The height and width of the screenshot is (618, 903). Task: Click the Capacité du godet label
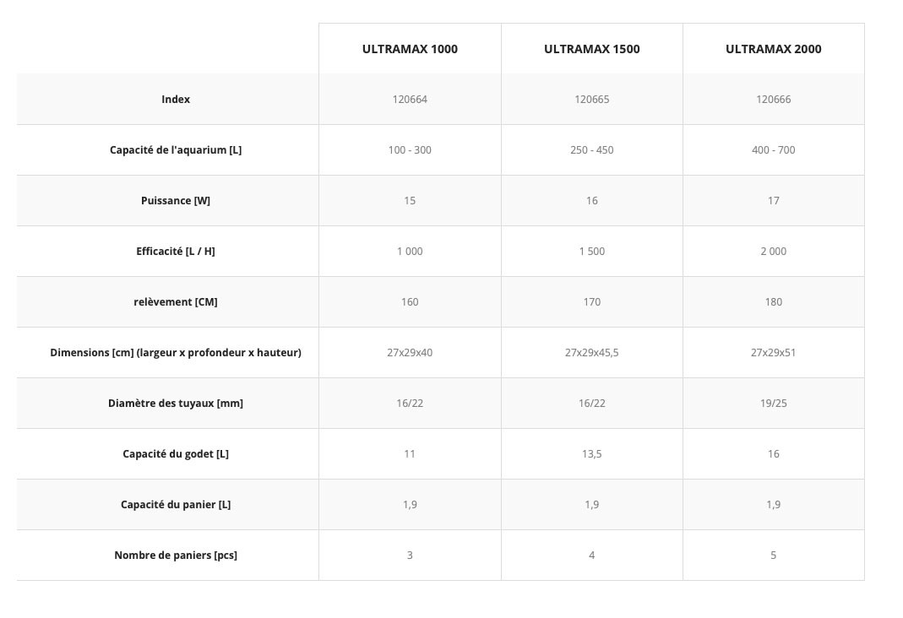coord(175,453)
